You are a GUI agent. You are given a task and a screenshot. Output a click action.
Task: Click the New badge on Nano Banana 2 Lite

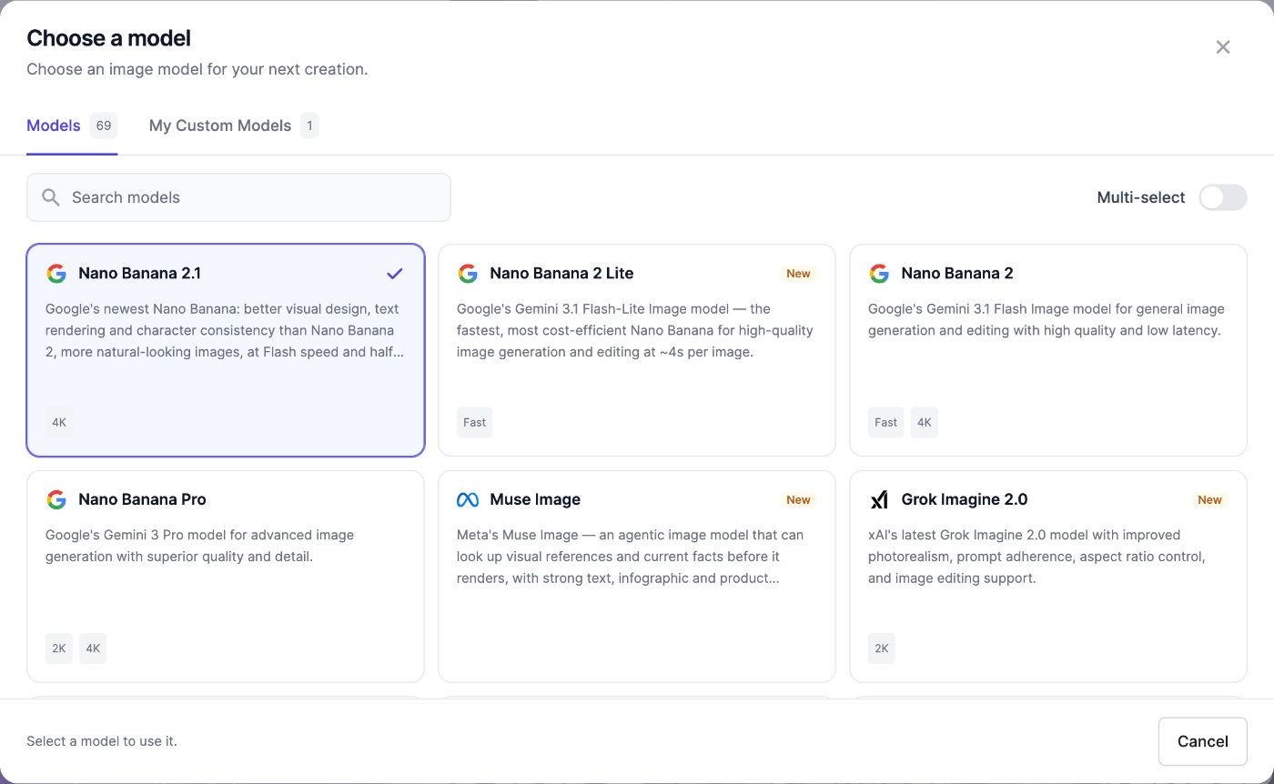(x=798, y=274)
